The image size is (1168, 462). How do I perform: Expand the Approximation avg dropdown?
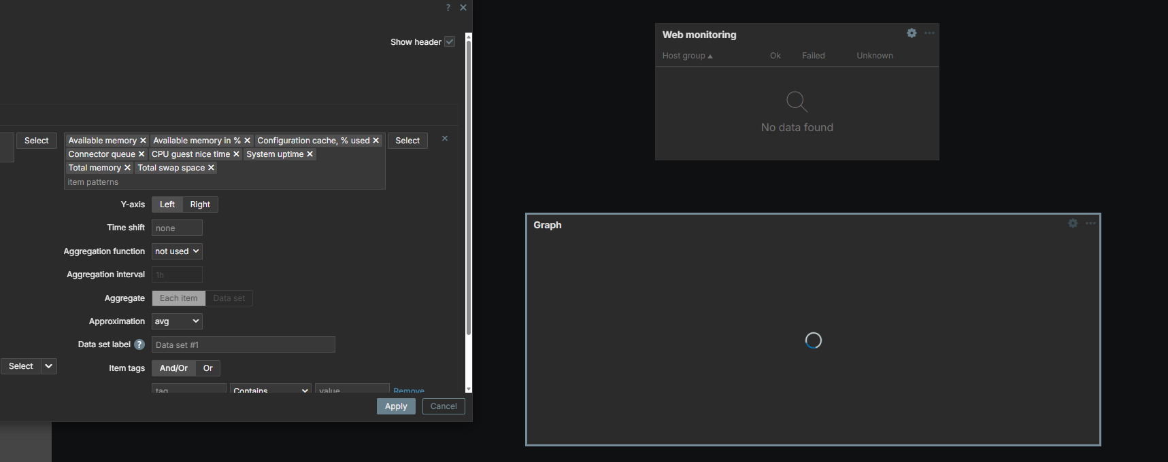pyautogui.click(x=177, y=321)
